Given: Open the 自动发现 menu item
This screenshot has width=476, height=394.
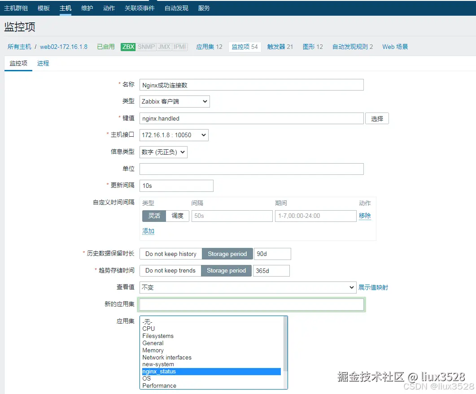Looking at the screenshot, I should tap(176, 8).
